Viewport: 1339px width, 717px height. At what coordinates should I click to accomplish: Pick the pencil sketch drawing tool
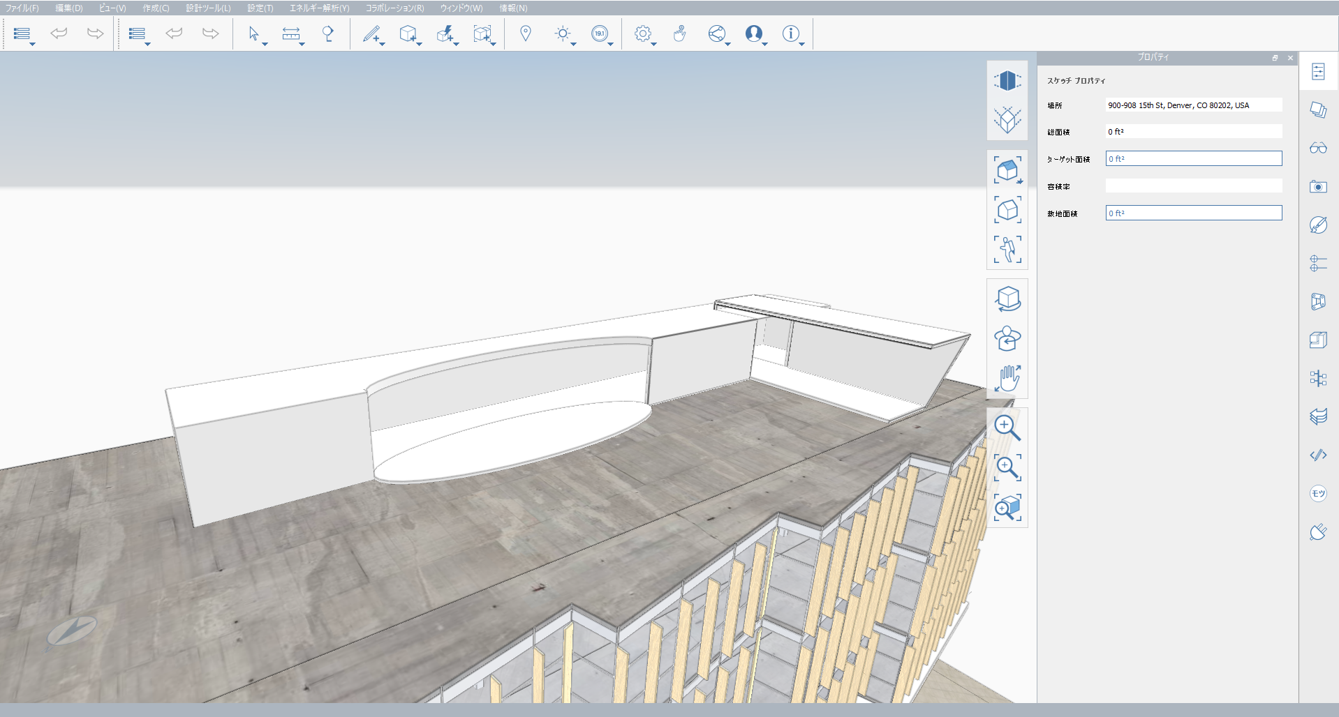point(371,33)
